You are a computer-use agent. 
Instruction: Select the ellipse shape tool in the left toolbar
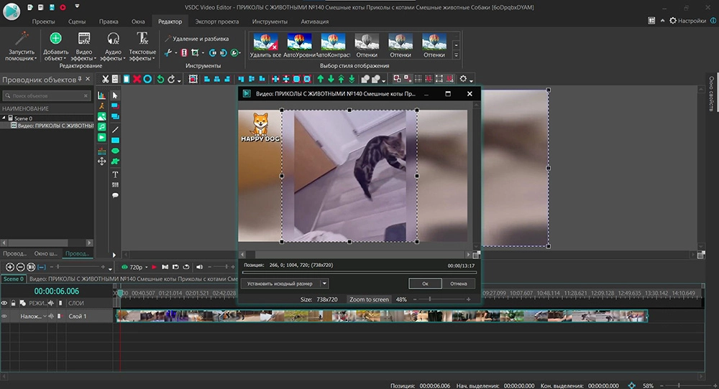point(115,151)
